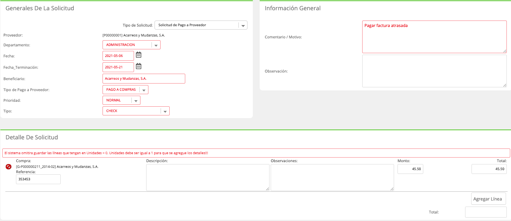Click into the Beneficiario text field
This screenshot has height=221, width=511.
tap(144, 79)
